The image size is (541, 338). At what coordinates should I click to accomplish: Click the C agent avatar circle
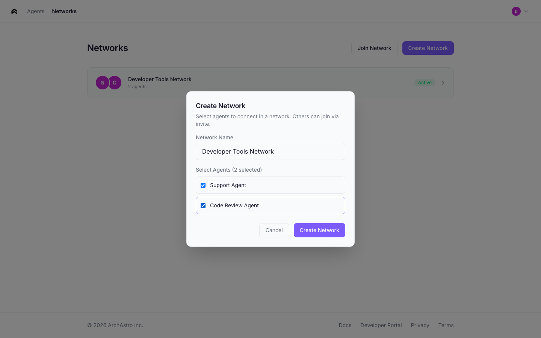pyautogui.click(x=115, y=83)
